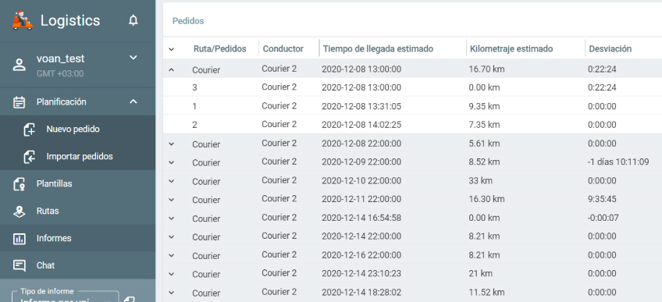Screen dimensions: 662x302
Task: Expand the Courier route with 8.52 km
Action: pyautogui.click(x=172, y=162)
